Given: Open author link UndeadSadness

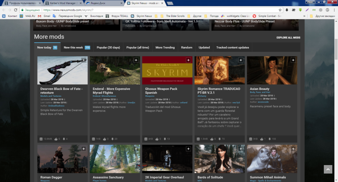Looking at the screenshot, I should pyautogui.click(x=56, y=106).
